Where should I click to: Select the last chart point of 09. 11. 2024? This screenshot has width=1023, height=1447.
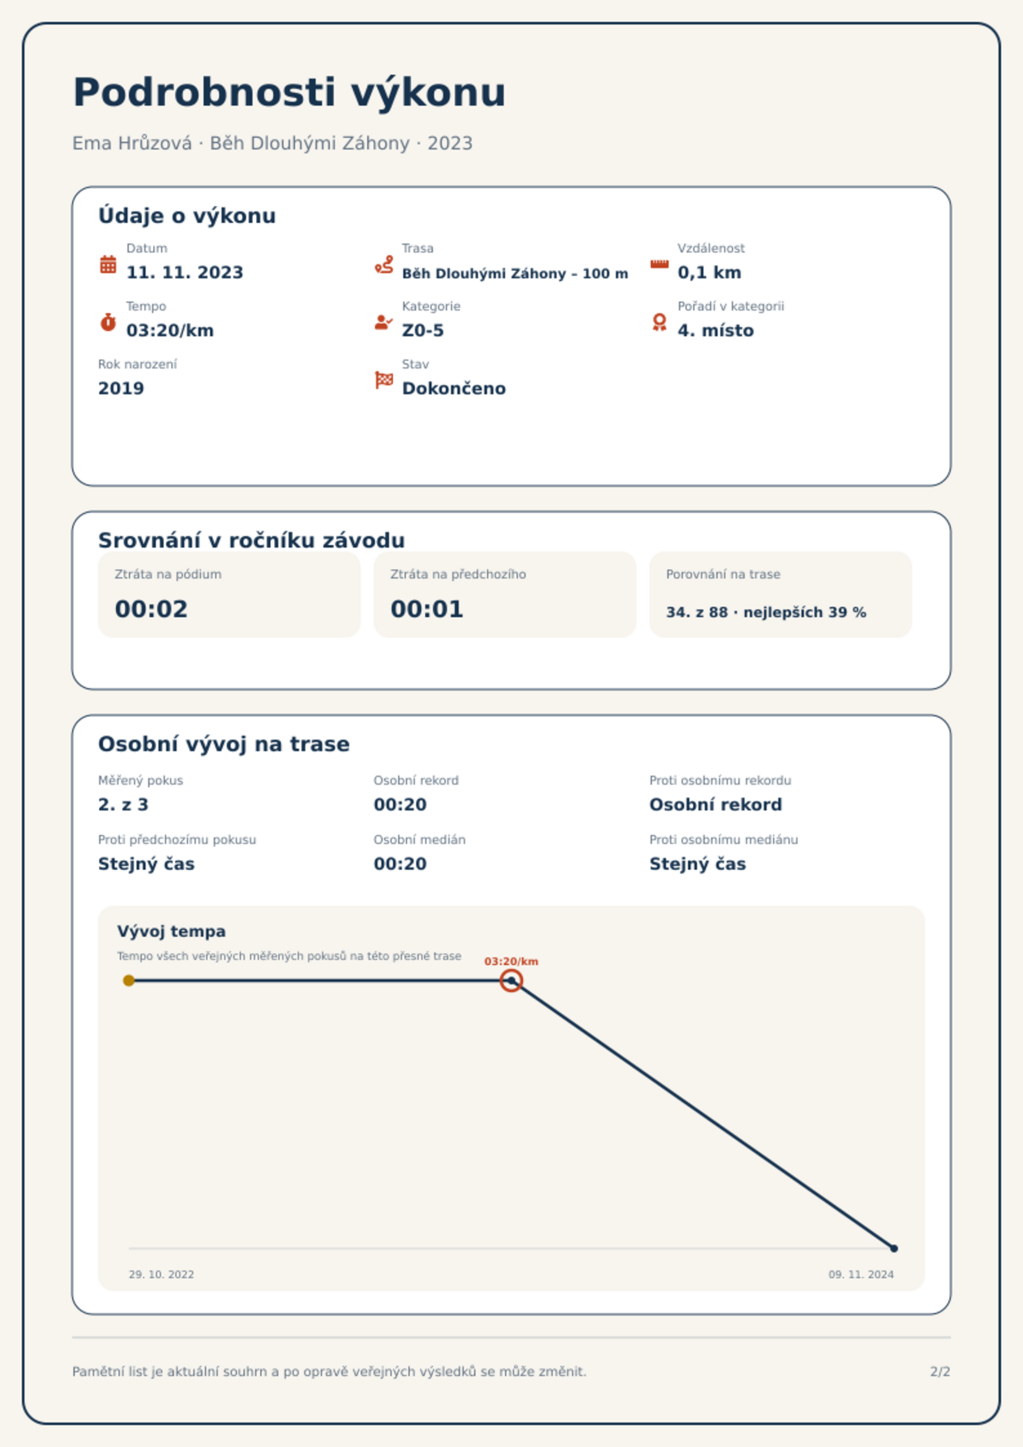click(894, 1249)
